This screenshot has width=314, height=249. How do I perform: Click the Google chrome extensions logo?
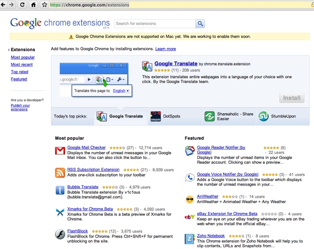click(60, 23)
